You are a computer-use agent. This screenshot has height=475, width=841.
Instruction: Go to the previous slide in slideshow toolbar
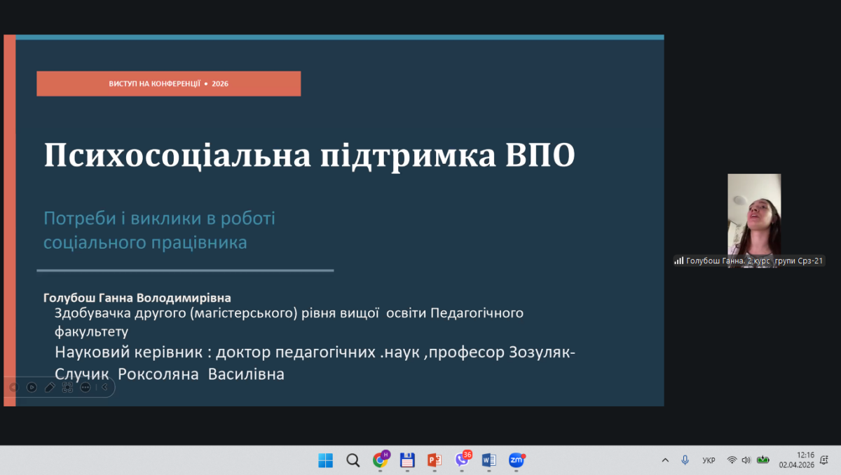(x=13, y=387)
